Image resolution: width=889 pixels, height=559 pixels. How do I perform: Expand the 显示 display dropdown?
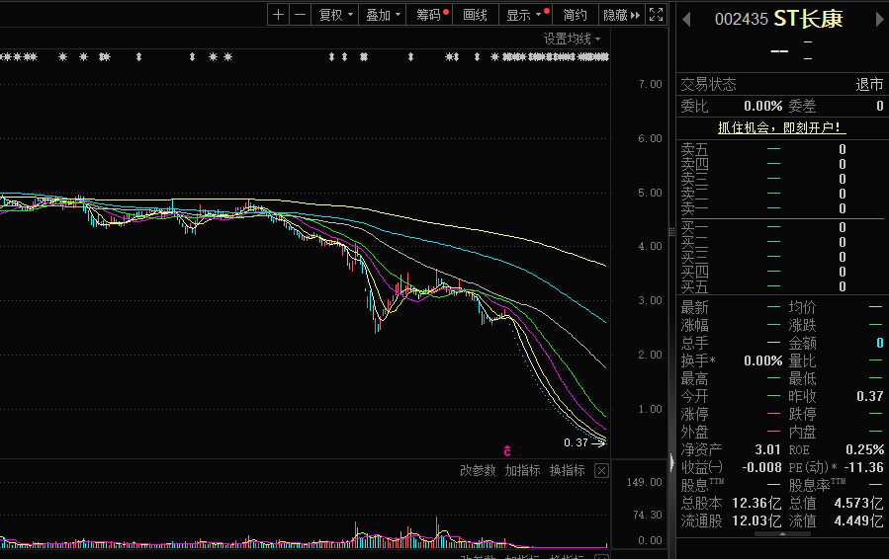pos(524,15)
